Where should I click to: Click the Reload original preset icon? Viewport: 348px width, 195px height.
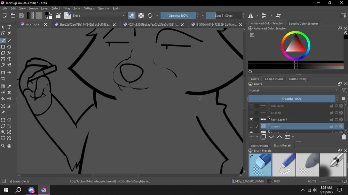150,16
